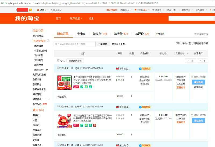This screenshot has width=215, height=147.
Task: Click the 批量确认收货 button
Action: [75, 61]
